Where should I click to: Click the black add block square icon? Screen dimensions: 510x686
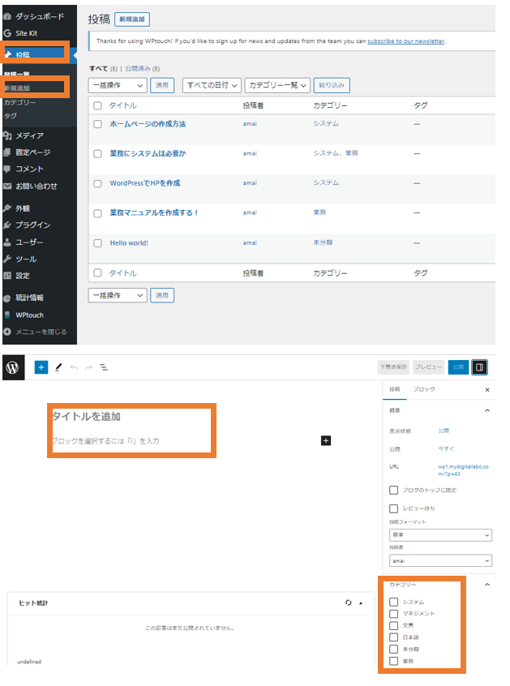coord(326,440)
